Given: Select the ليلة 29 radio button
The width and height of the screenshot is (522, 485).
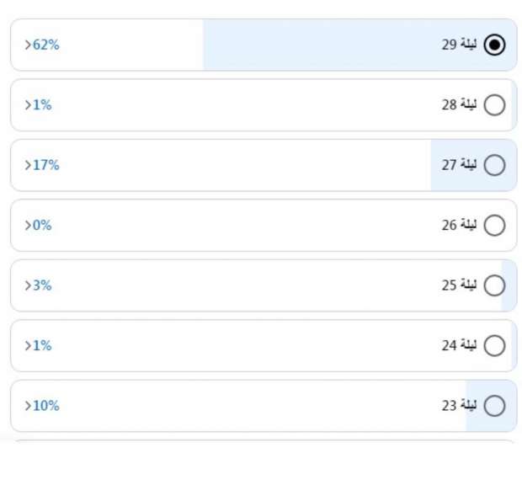Looking at the screenshot, I should [495, 45].
